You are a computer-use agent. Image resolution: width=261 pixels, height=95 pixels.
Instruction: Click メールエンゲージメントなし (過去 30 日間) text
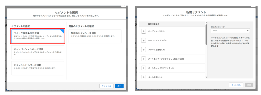[x=166, y=59]
